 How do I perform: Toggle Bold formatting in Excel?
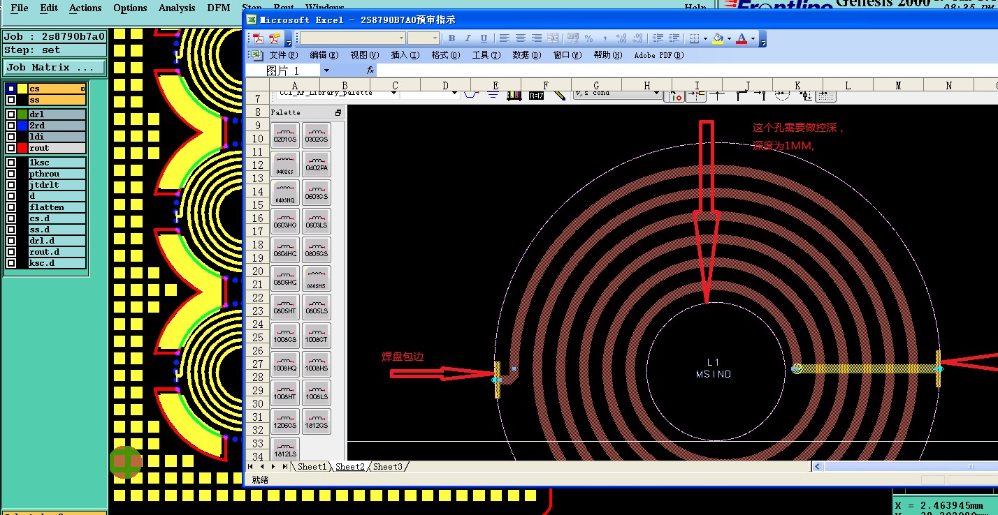[x=451, y=38]
